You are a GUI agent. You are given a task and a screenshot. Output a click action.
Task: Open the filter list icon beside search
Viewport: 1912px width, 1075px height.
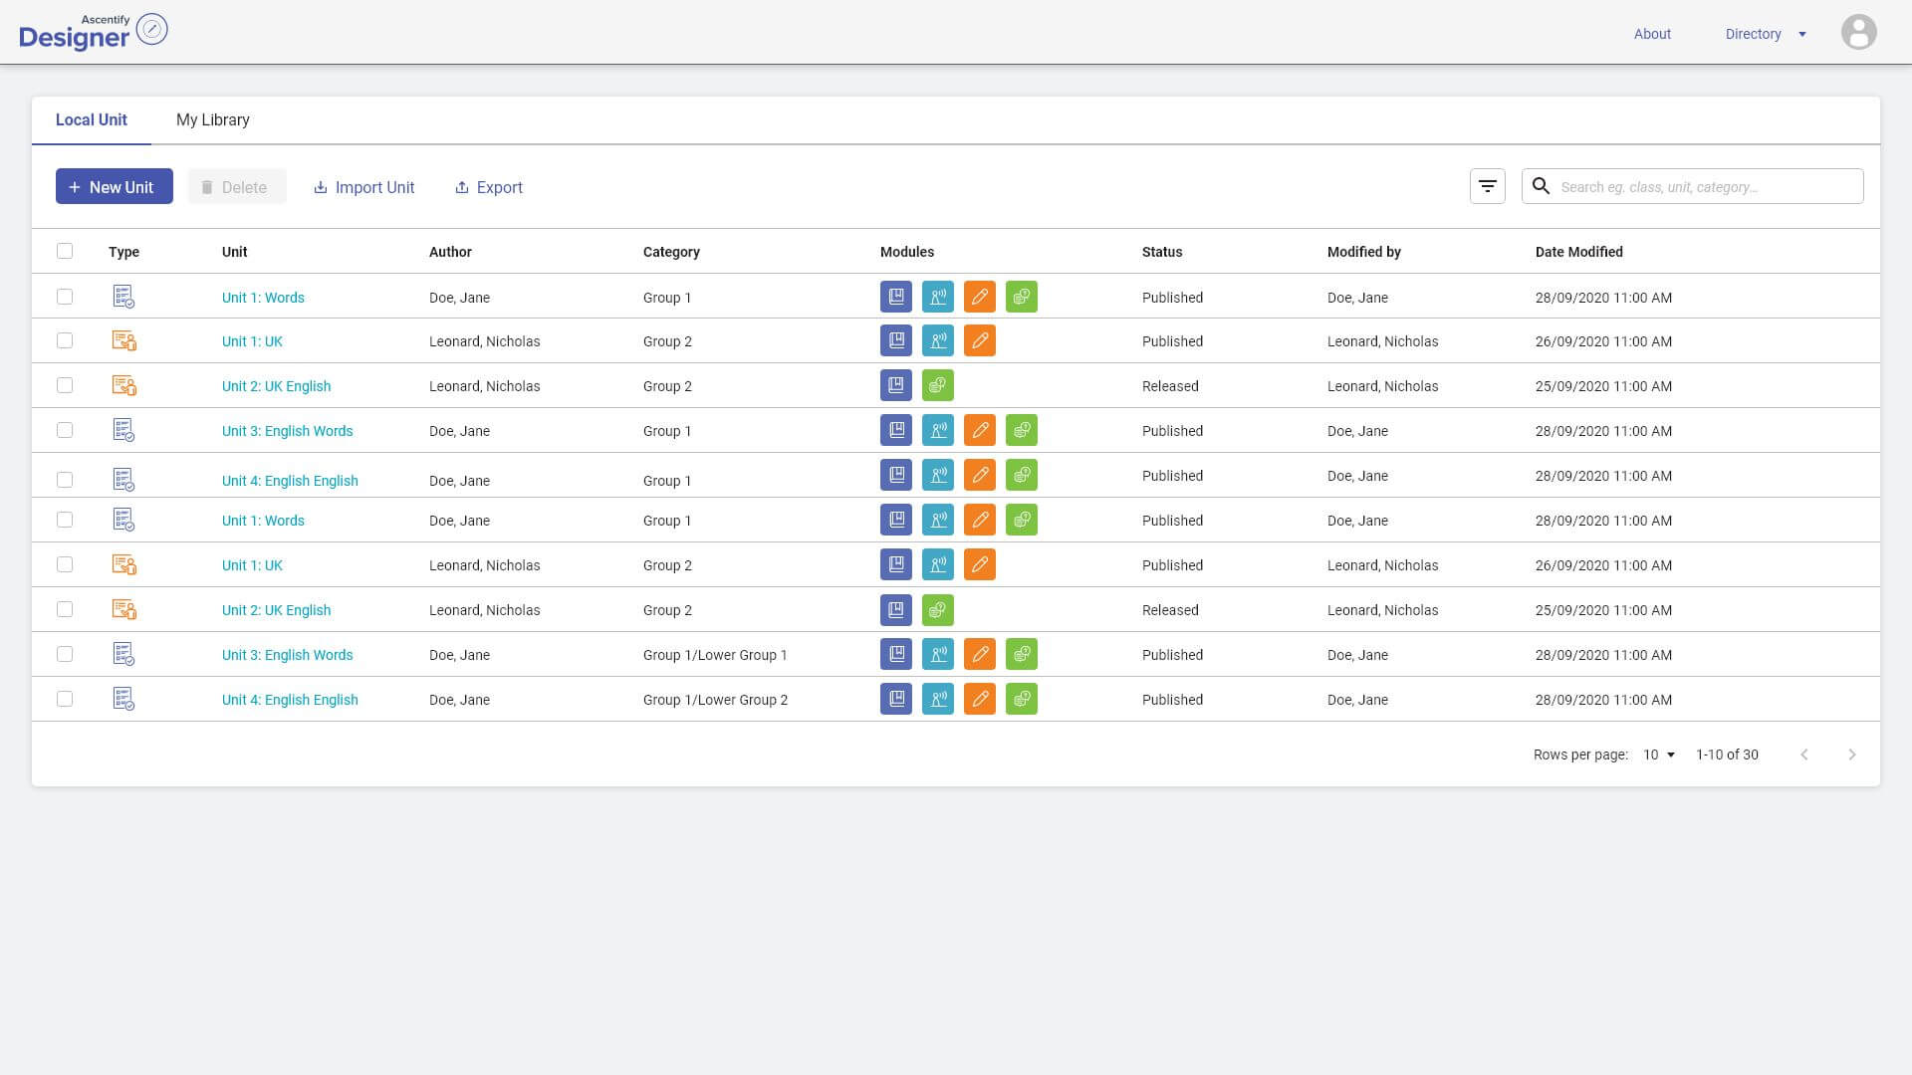coord(1487,186)
